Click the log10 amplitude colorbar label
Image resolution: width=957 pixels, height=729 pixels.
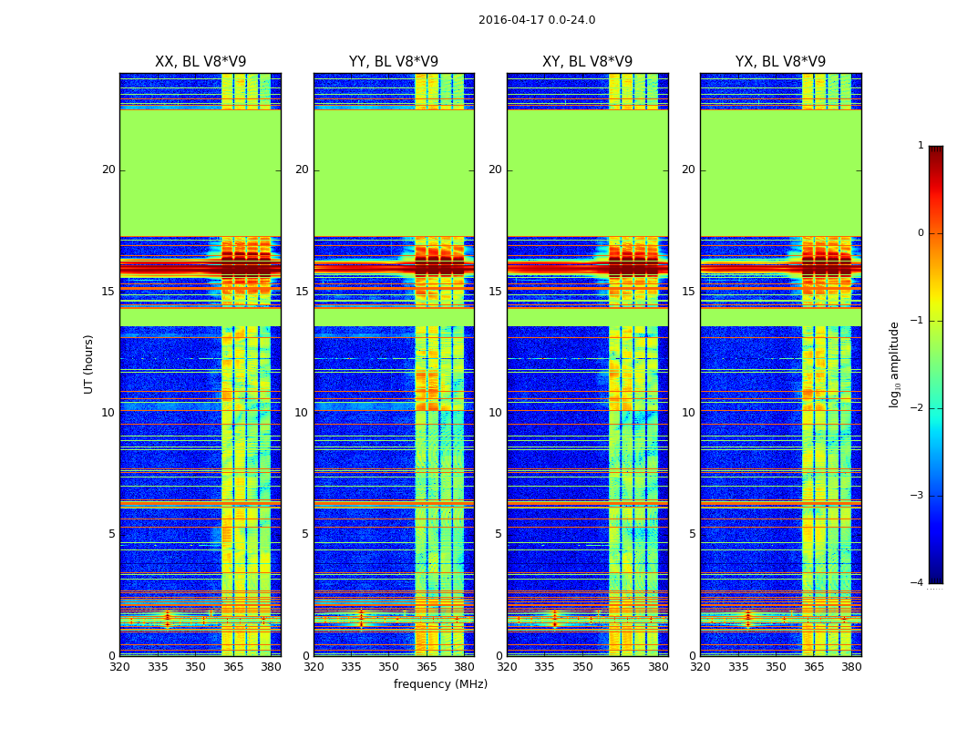coord(895,364)
